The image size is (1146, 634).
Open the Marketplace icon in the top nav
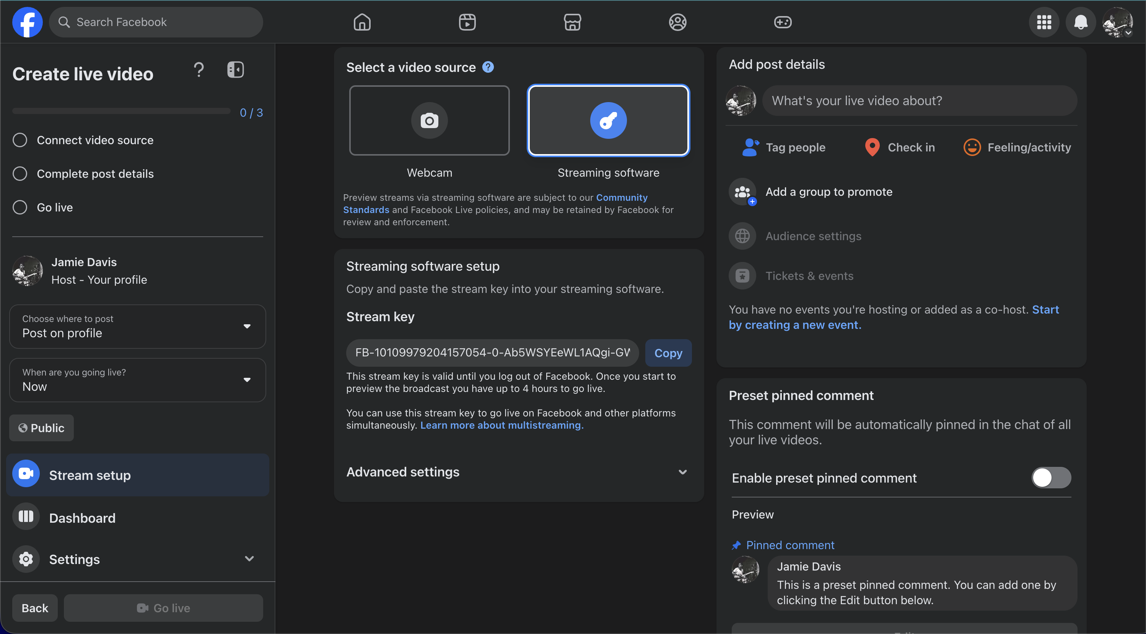point(572,22)
